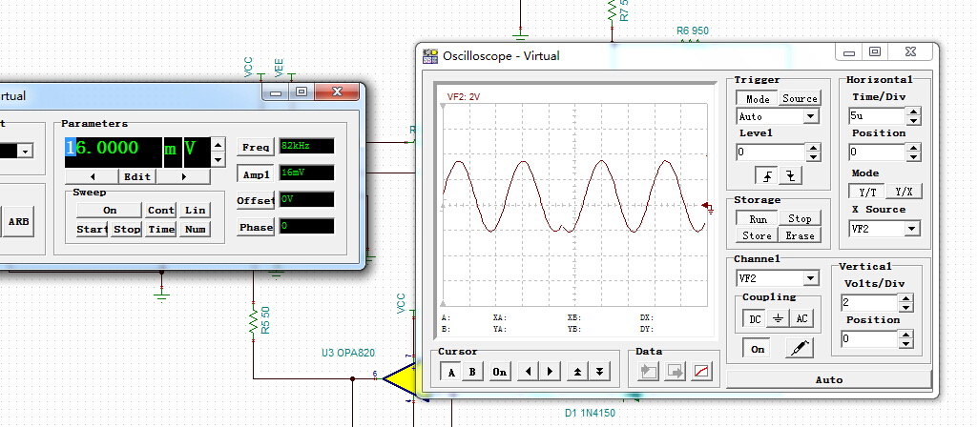Click sweep Cont button
The width and height of the screenshot is (978, 427).
tap(161, 210)
